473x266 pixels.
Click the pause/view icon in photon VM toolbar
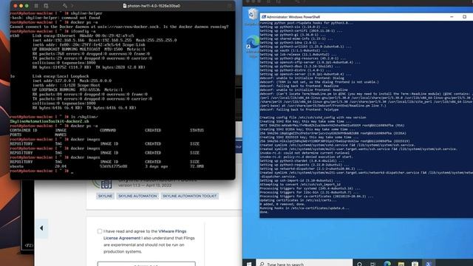click(36, 6)
